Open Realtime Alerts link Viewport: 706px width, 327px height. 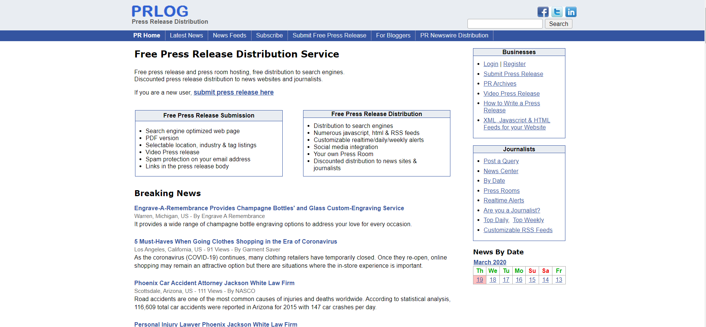click(504, 200)
